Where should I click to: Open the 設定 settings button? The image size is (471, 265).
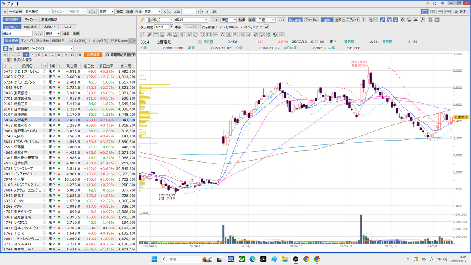tap(460, 12)
